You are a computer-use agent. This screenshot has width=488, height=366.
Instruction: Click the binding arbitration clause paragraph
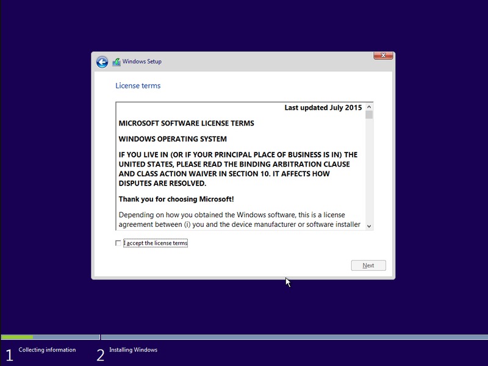238,169
